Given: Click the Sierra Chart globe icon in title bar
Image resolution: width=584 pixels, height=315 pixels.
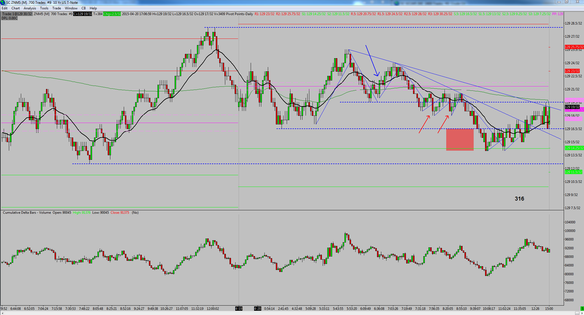Looking at the screenshot, I should pyautogui.click(x=3, y=3).
